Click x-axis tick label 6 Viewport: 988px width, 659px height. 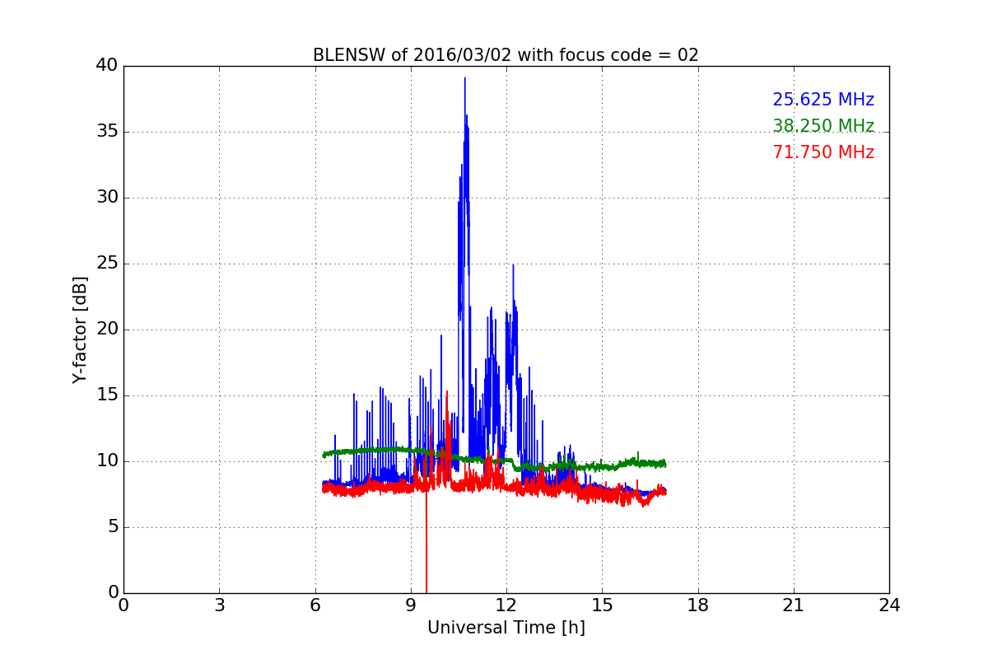(x=315, y=605)
